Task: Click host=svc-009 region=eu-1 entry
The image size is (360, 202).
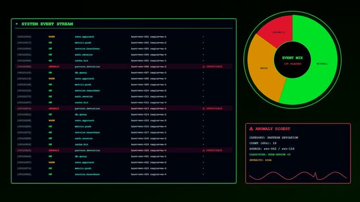Action: tap(149, 85)
